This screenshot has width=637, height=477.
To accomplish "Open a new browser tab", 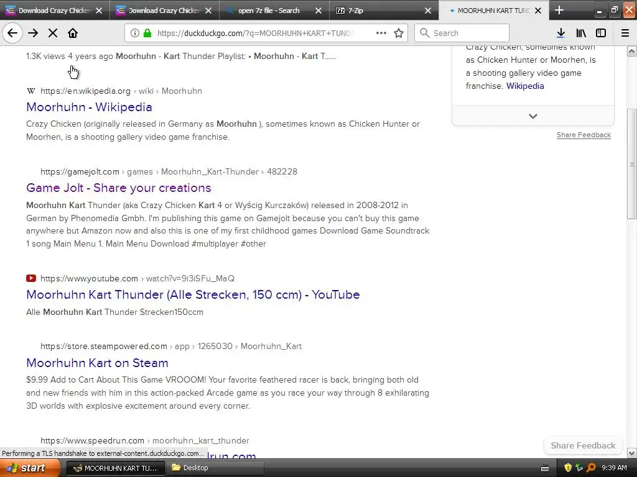I will [x=559, y=10].
